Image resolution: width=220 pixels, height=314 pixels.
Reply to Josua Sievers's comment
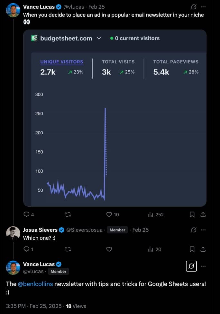tap(27, 249)
